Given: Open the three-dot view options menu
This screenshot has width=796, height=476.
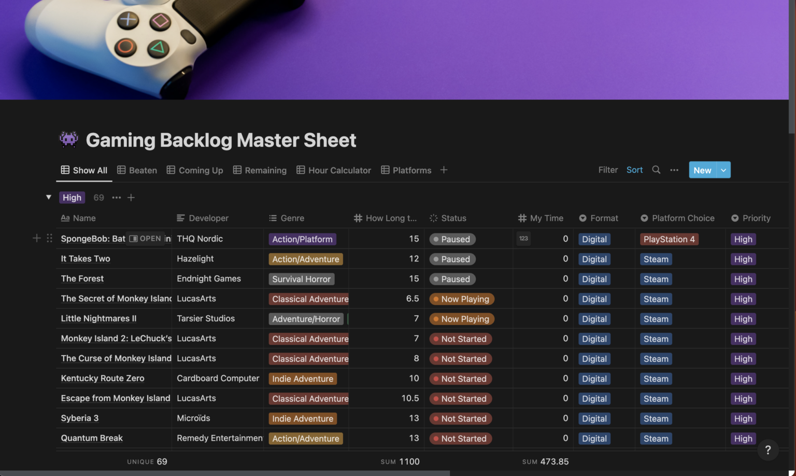Looking at the screenshot, I should click(674, 170).
